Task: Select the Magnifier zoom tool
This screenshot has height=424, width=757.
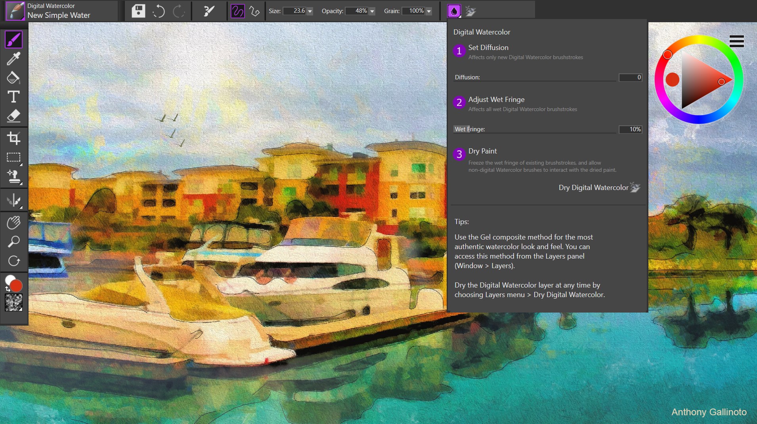Action: (x=14, y=242)
